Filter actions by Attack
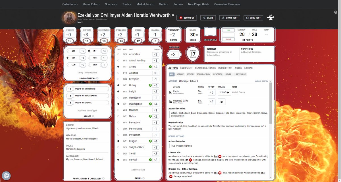The image size is (341, 182). tap(180, 75)
